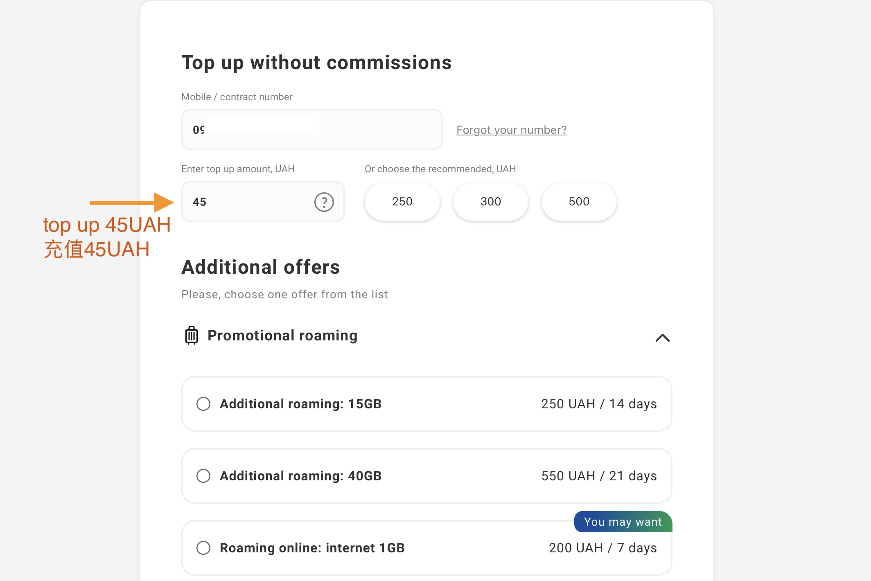871x581 pixels.
Task: Choose the recommended 250 UAH amount
Action: (402, 202)
